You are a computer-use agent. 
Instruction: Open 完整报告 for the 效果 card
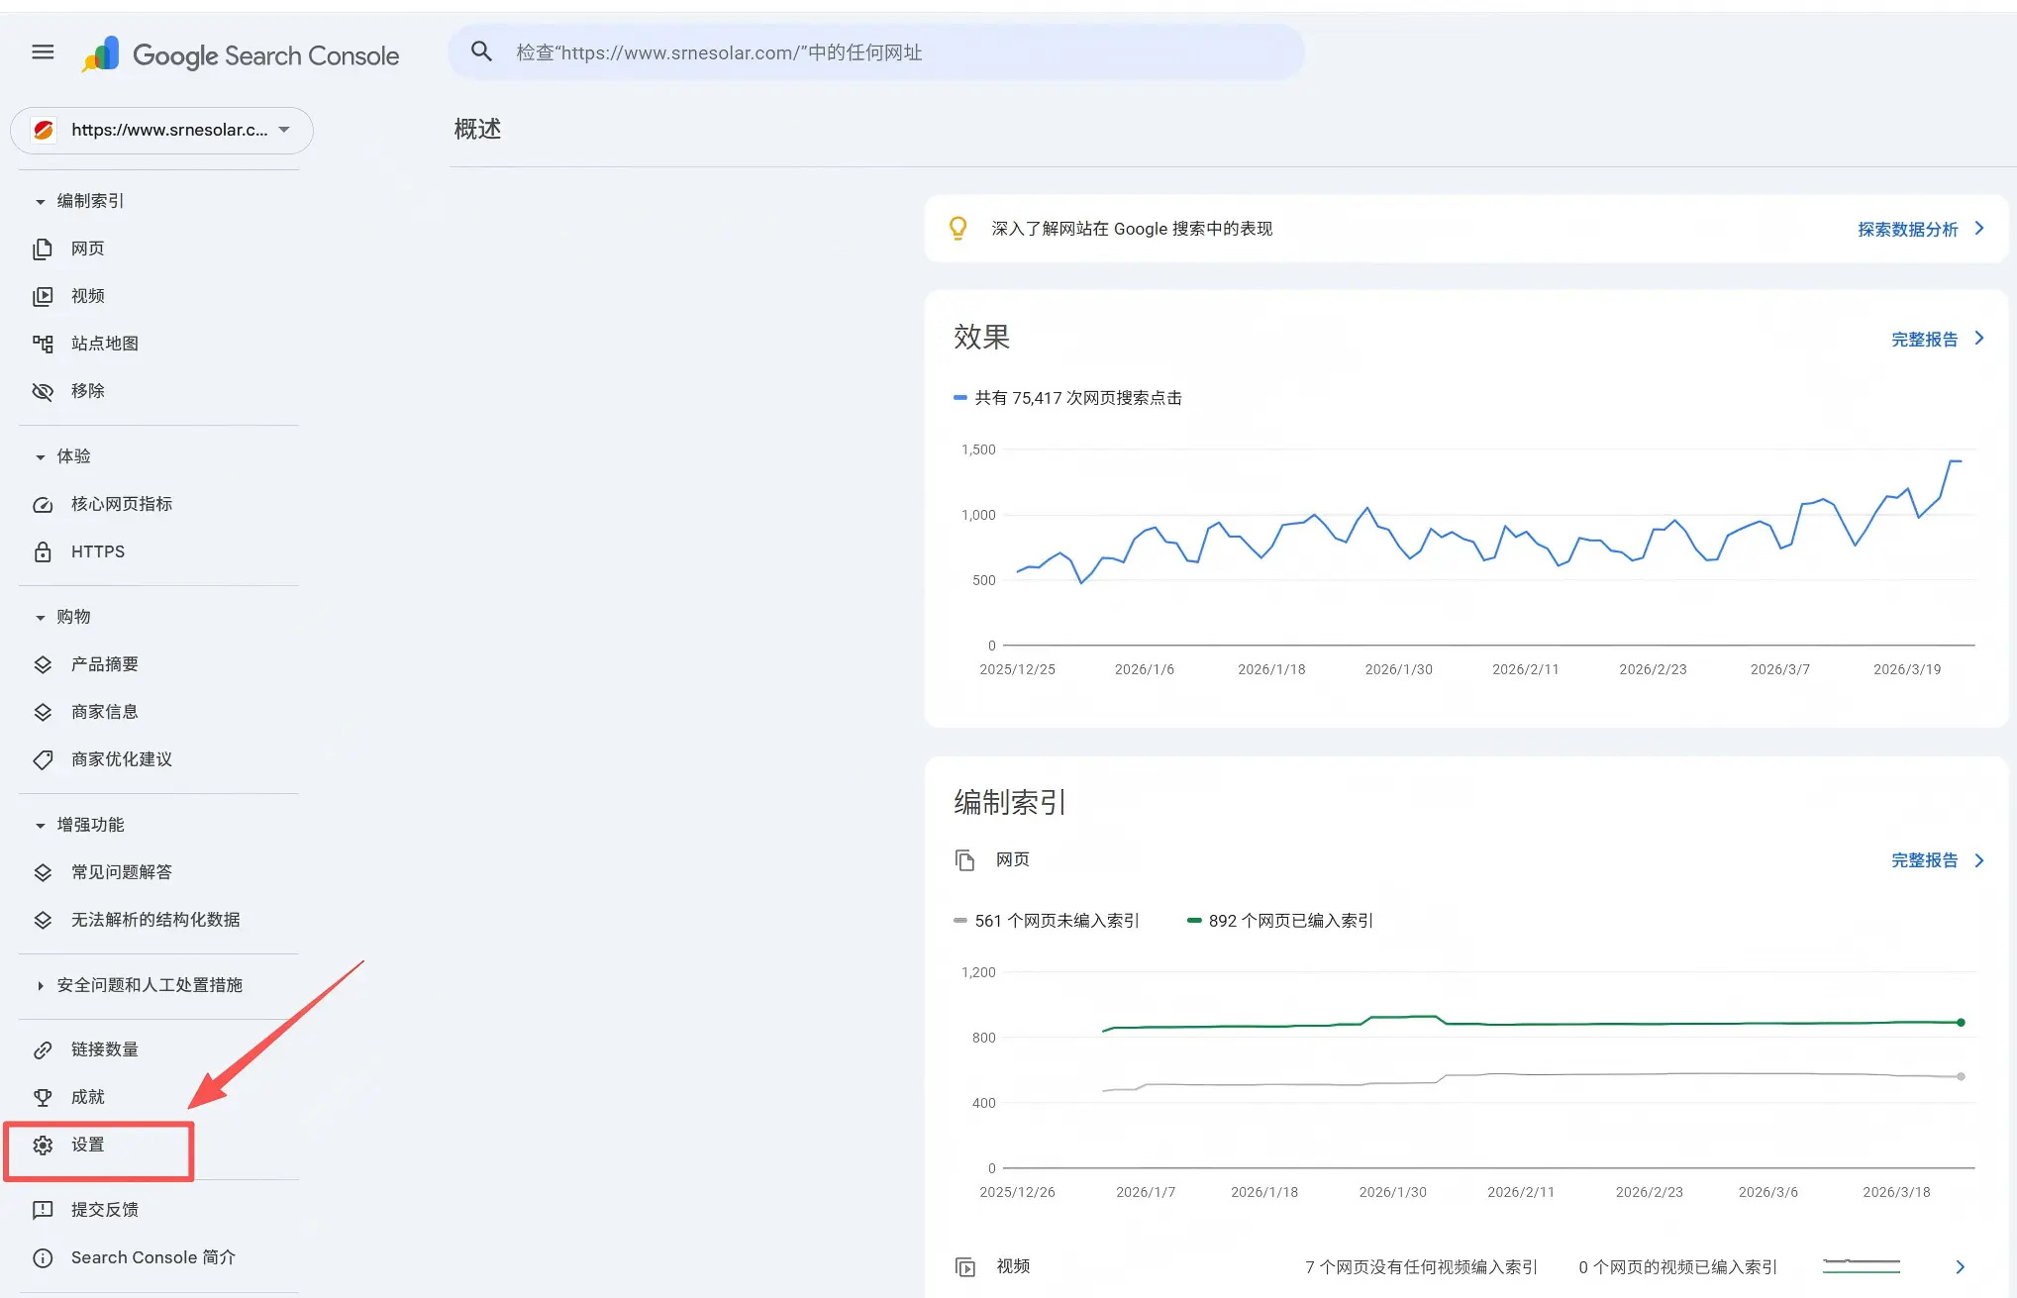[x=1924, y=340]
